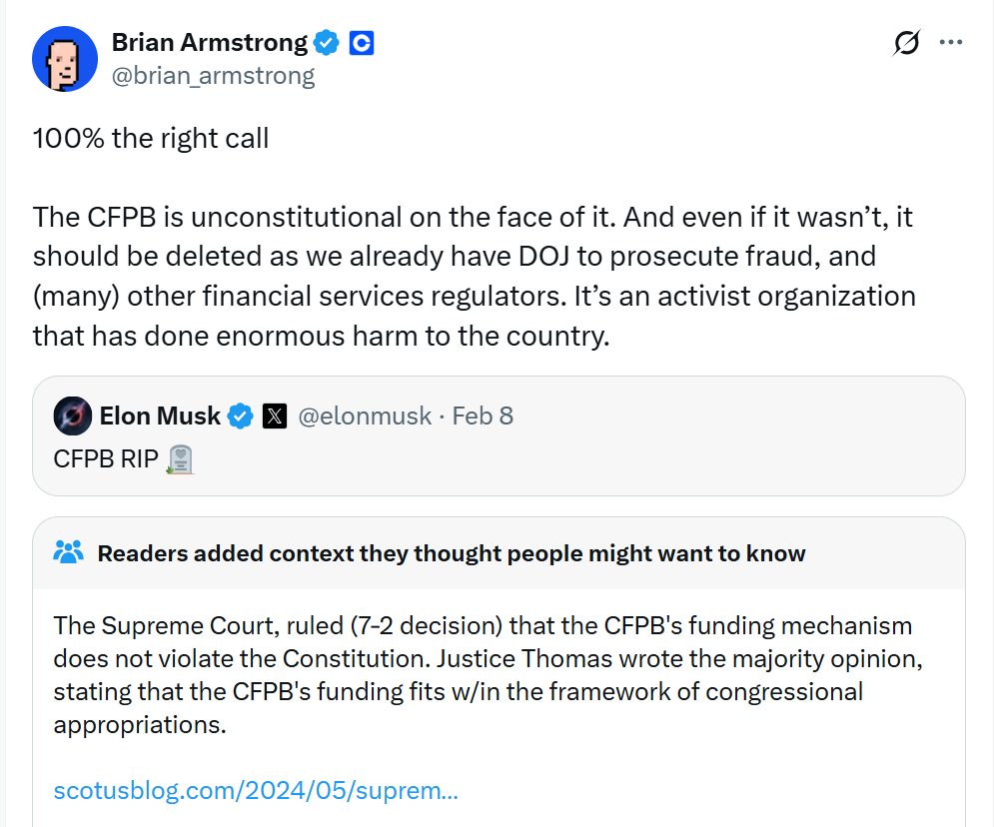Screen dimensions: 996x827
Task: Click the X affiliation badge beside Elon Musk
Action: (x=274, y=415)
